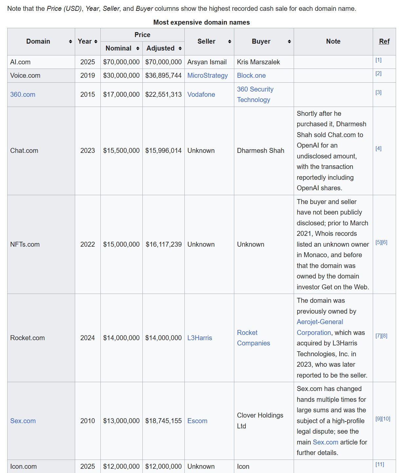Follow the Block.one buyer link
Image resolution: width=399 pixels, height=473 pixels.
pyautogui.click(x=251, y=75)
